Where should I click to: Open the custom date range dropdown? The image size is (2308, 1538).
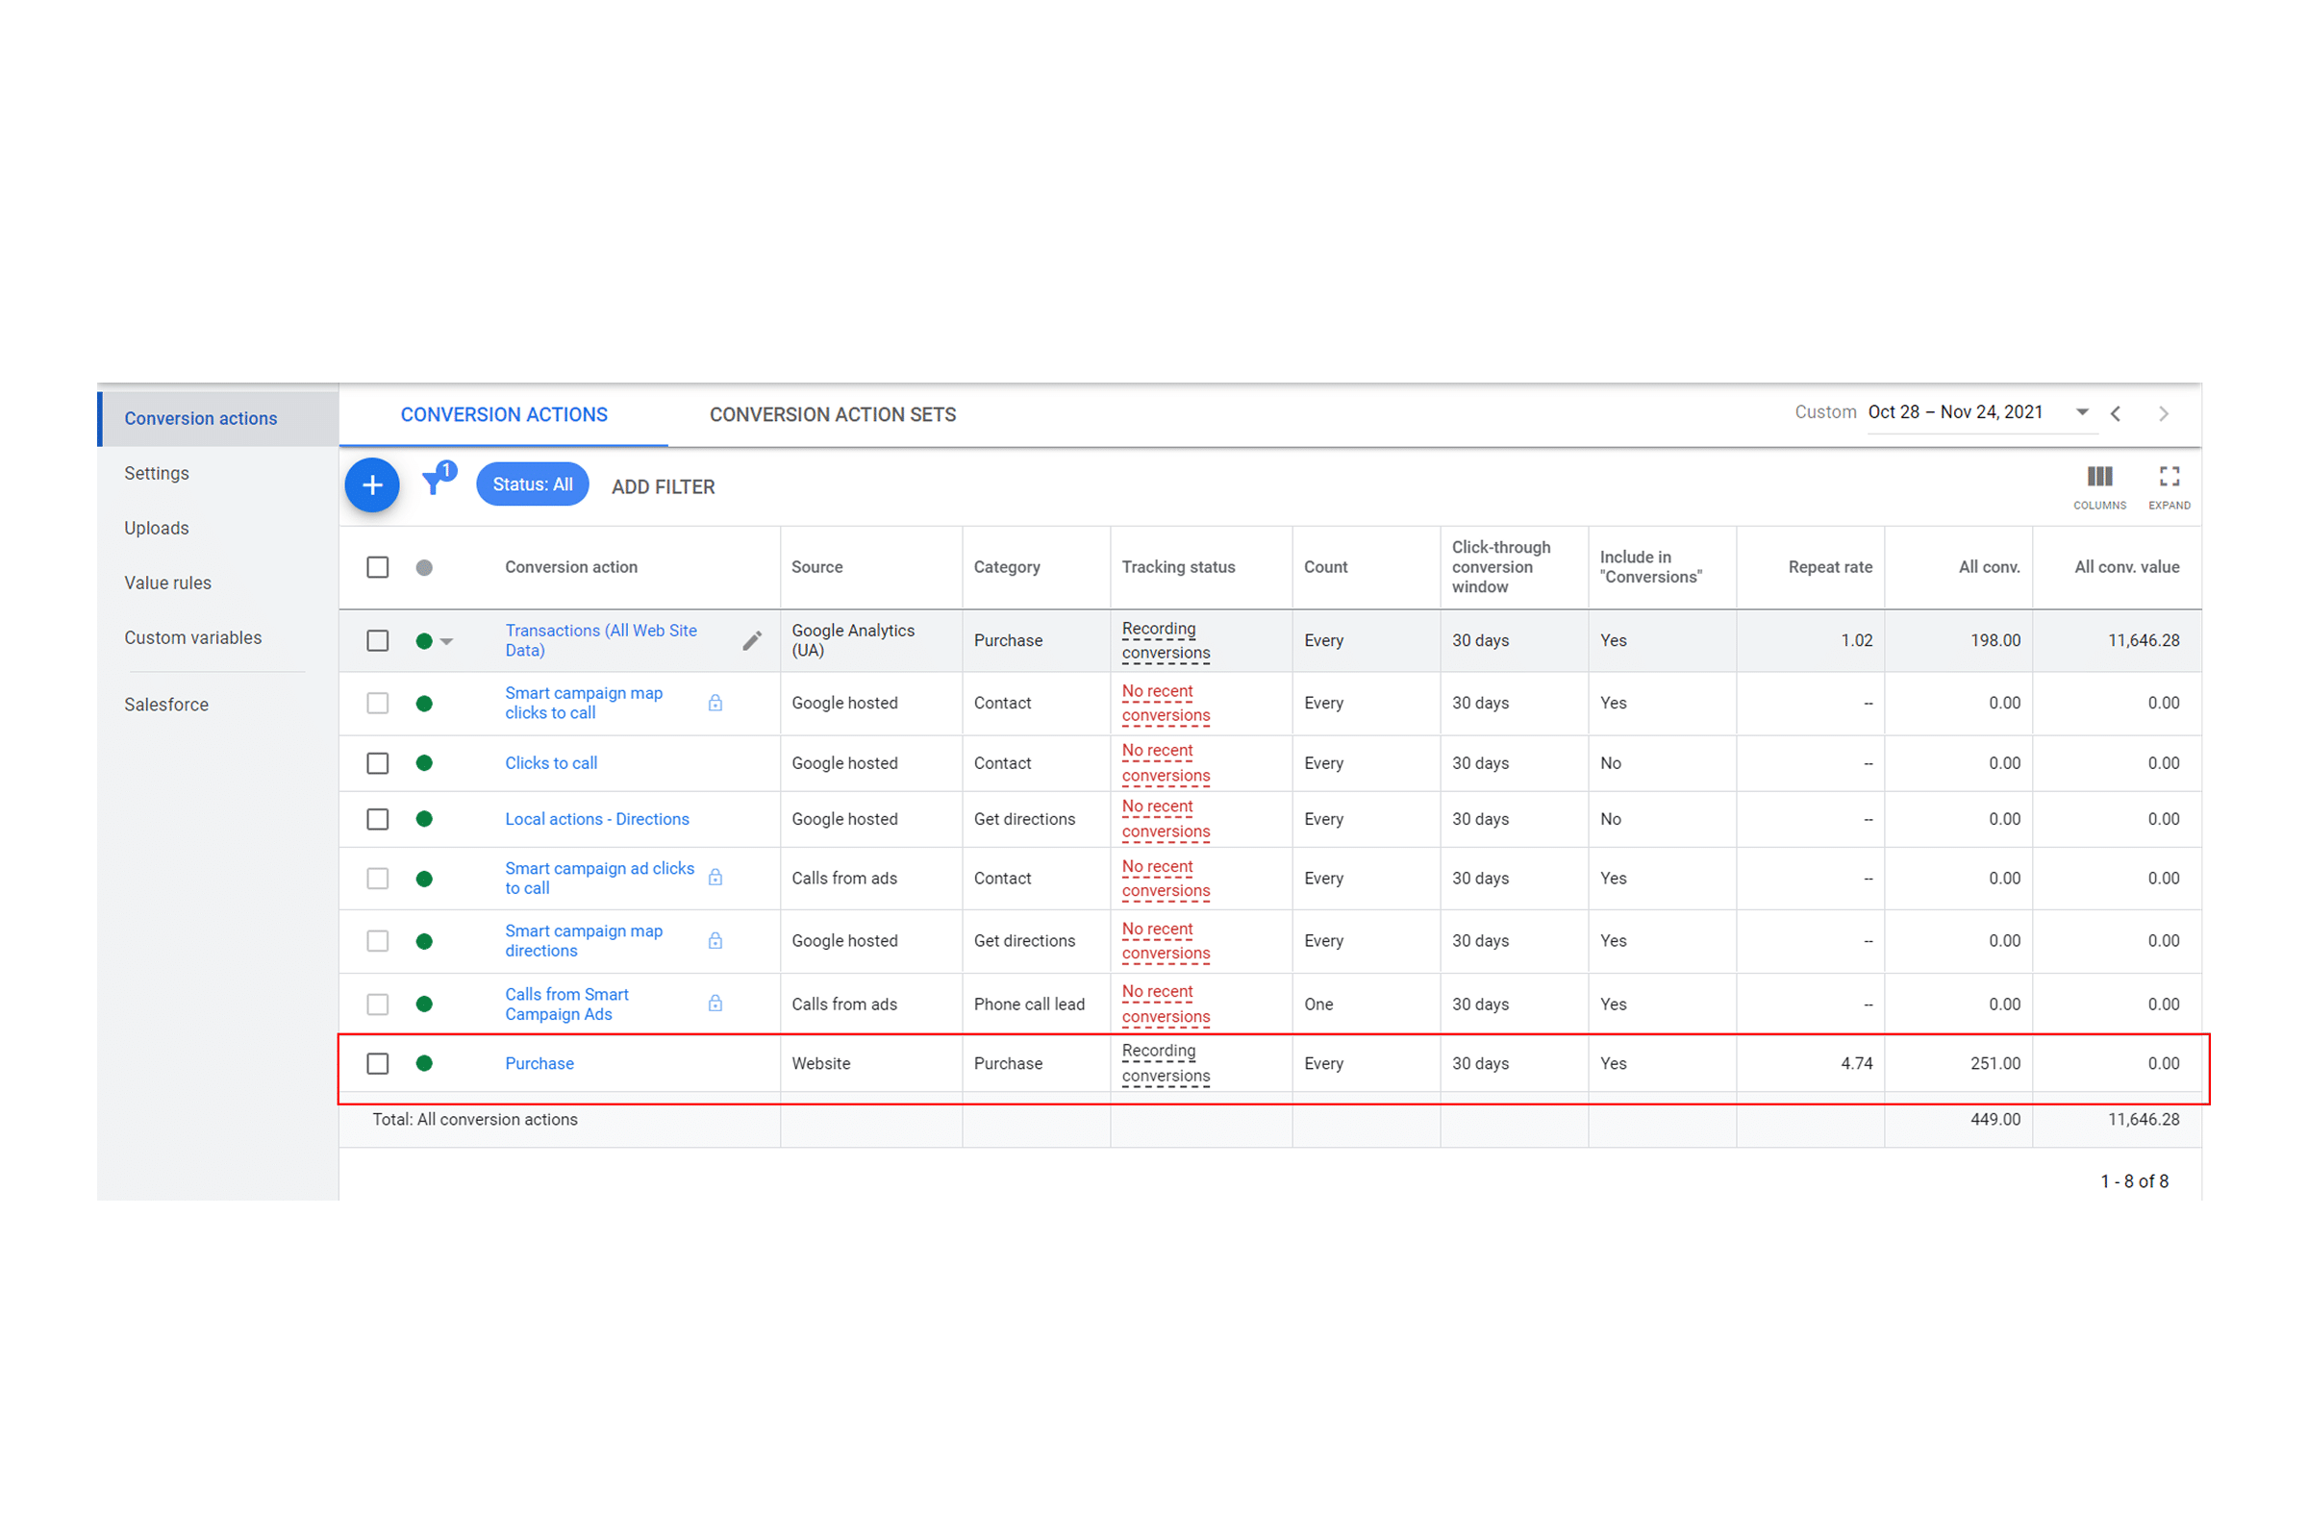(2081, 413)
